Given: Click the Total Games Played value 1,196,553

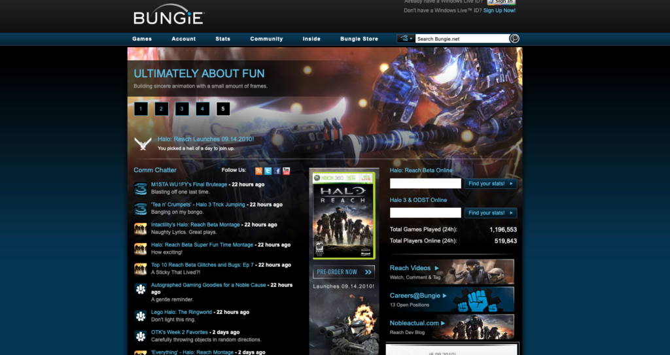Looking at the screenshot, I should [x=503, y=229].
